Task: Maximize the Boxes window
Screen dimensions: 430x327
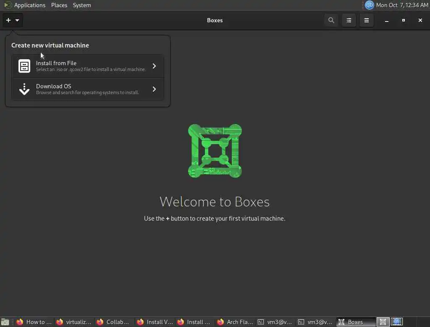Action: pos(404,20)
